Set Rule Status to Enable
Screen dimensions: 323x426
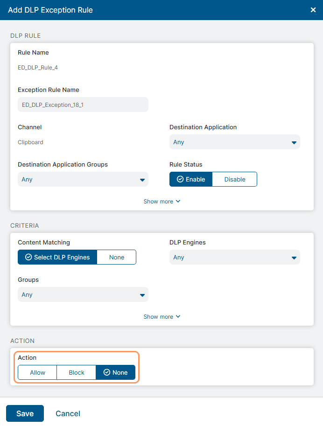pyautogui.click(x=191, y=179)
